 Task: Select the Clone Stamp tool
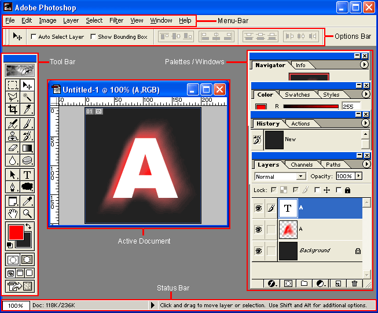click(x=13, y=136)
